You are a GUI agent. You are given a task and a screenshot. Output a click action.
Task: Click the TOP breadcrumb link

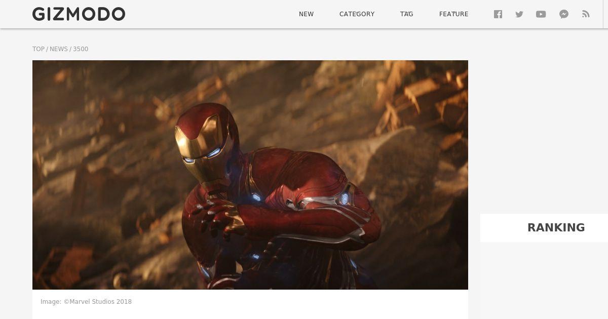(x=39, y=49)
